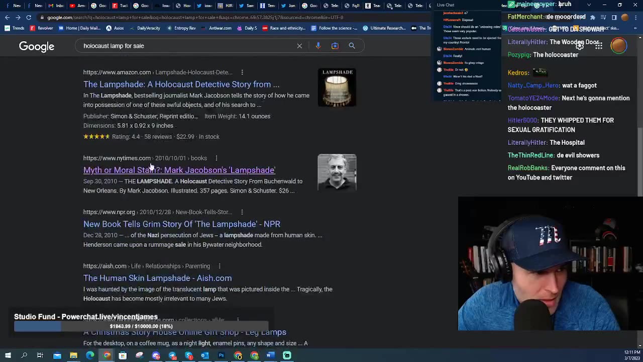Click the Lampshade book cover thumbnail

tap(337, 87)
